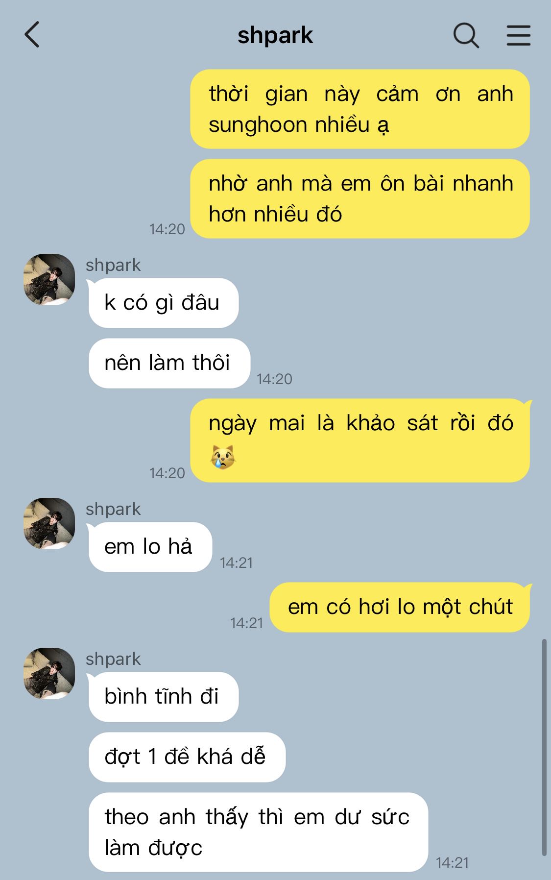551x880 pixels.
Task: Tap the 'nên làm thôi' bubble
Action: (x=169, y=363)
